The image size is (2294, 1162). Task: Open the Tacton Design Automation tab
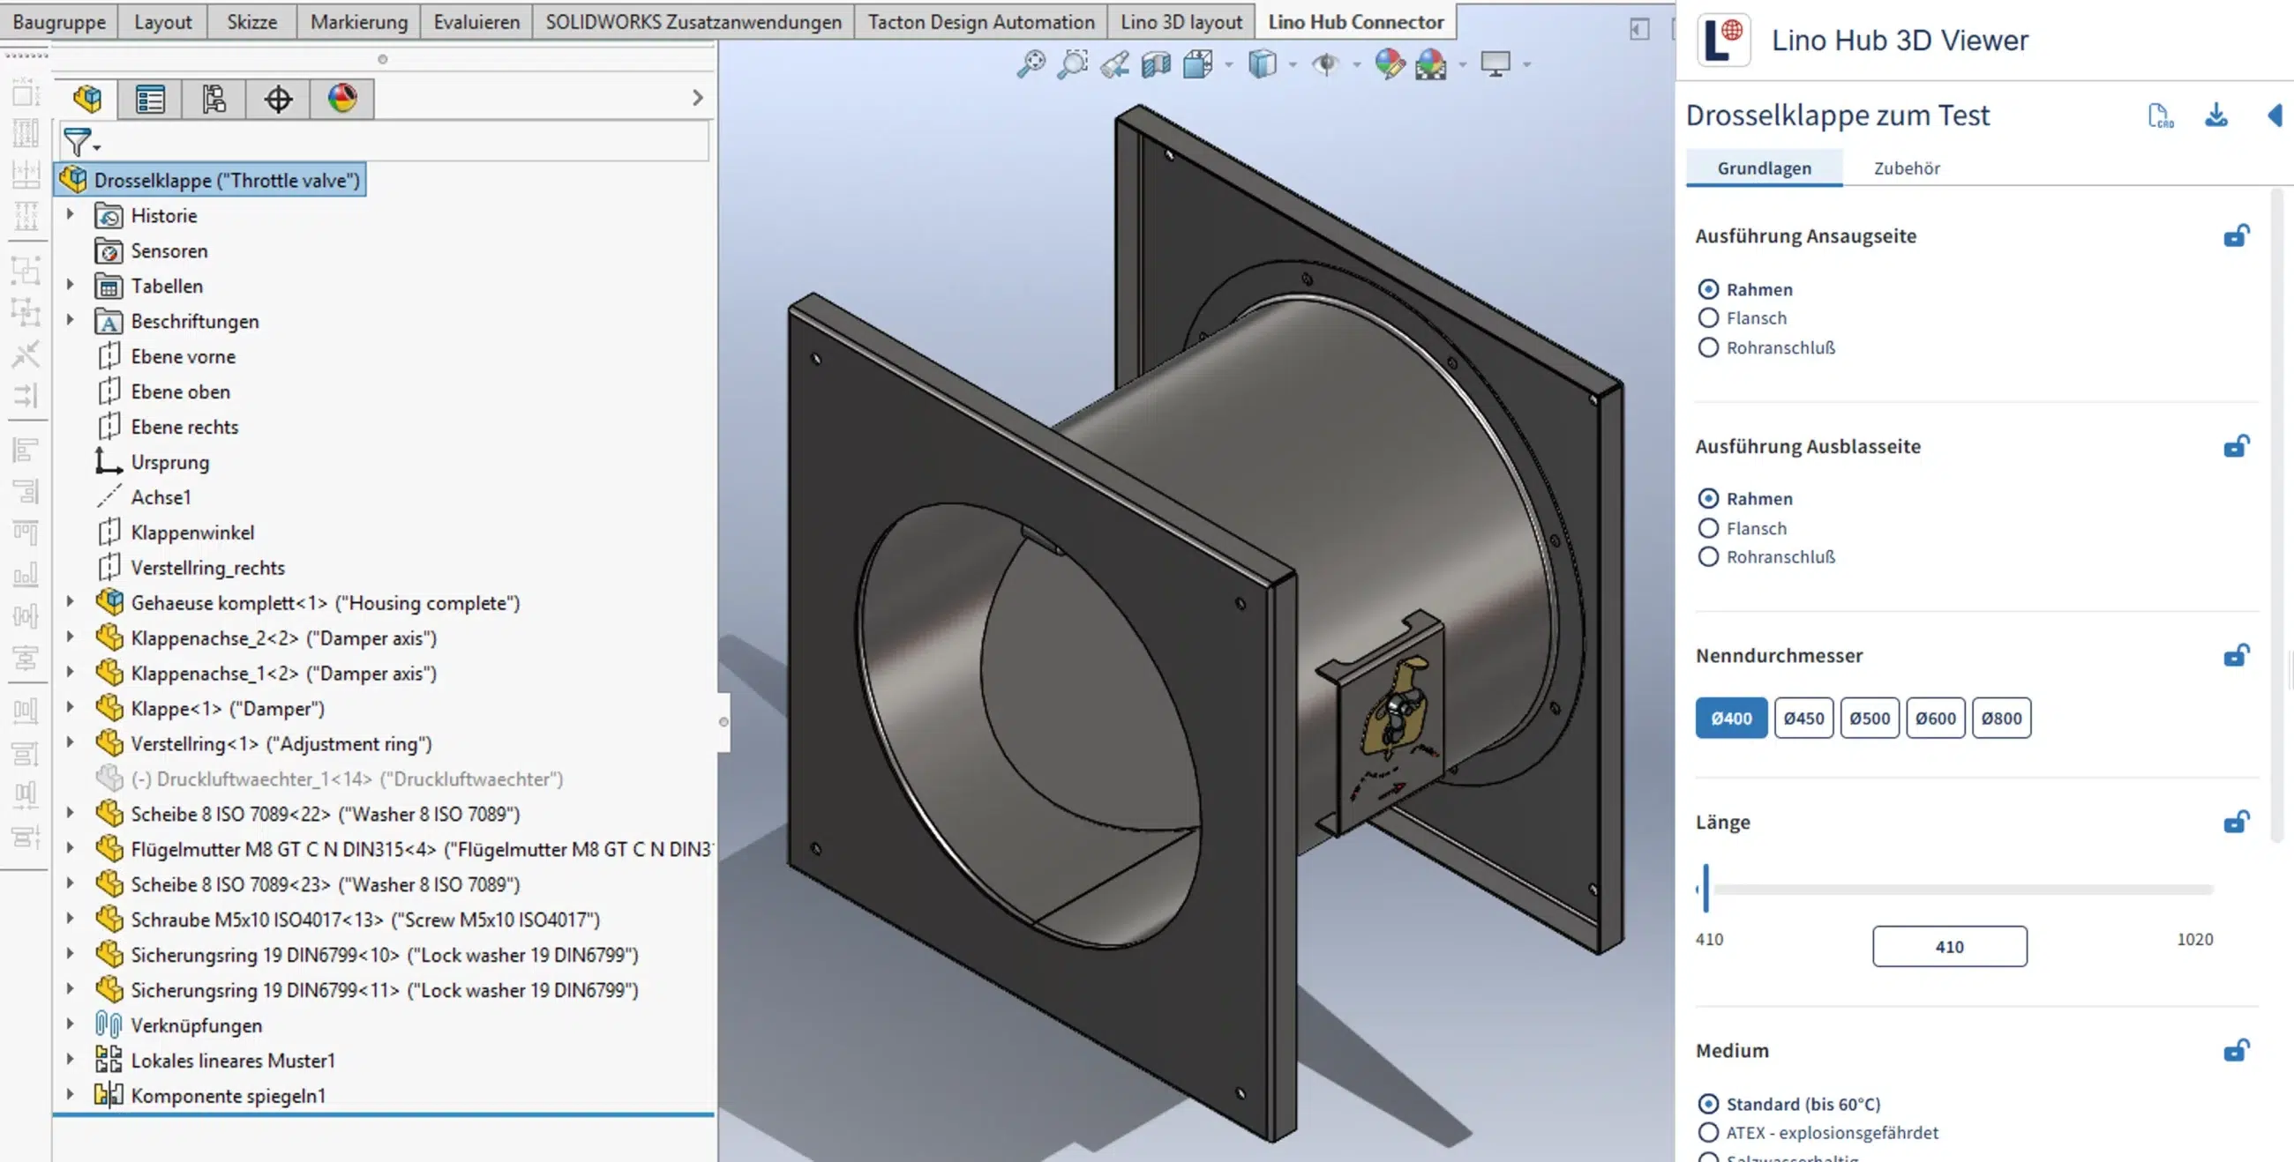[x=980, y=21]
